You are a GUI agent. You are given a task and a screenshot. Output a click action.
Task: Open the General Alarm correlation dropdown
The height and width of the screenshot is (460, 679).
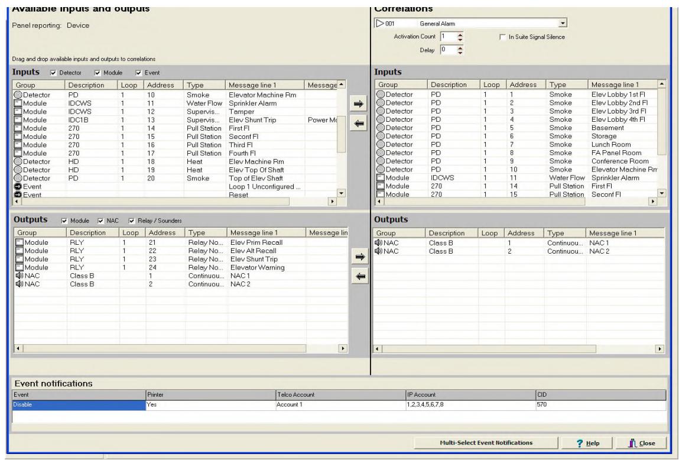pos(562,24)
